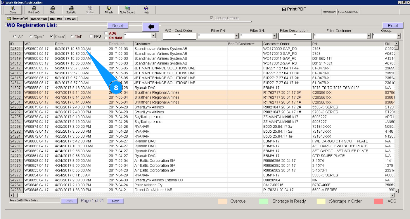Open Note Import from the toolbar
This screenshot has width=410, height=219.
127,10
